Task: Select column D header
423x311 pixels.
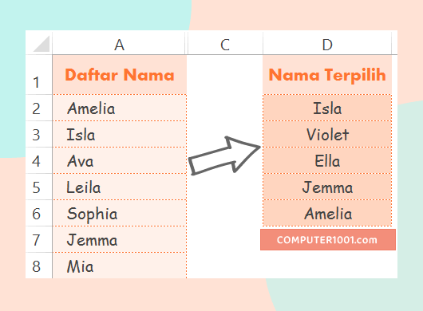Action: pyautogui.click(x=327, y=45)
